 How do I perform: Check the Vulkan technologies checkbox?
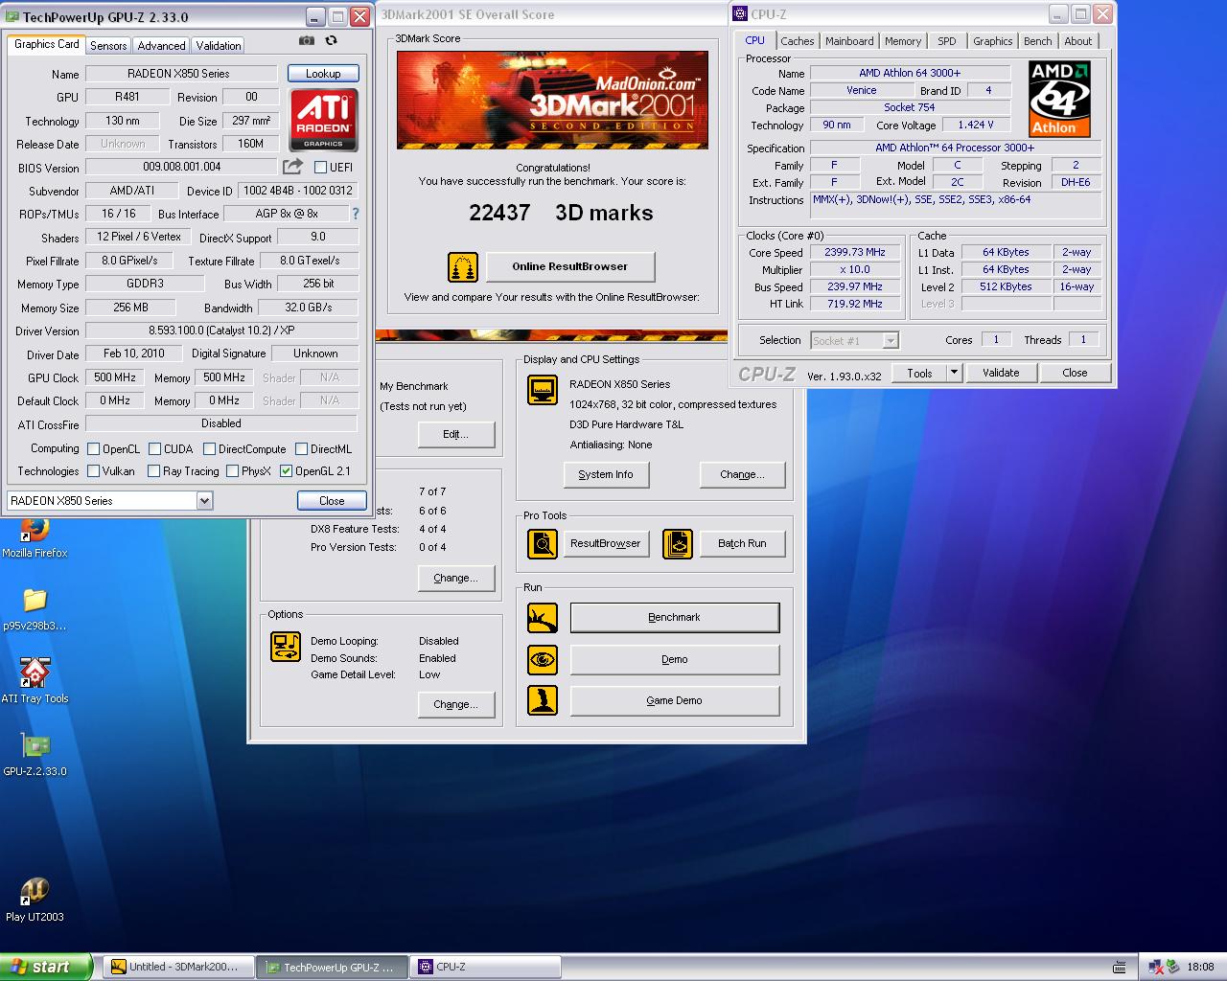click(x=94, y=471)
